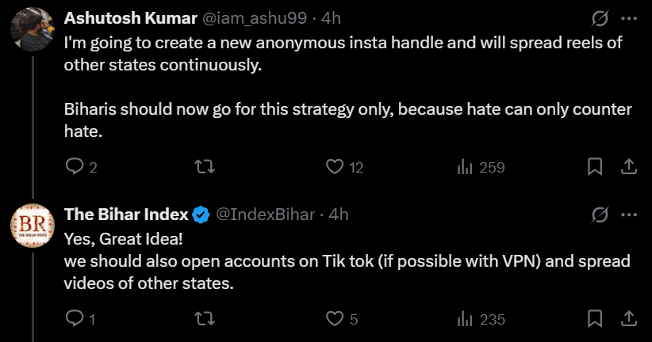Screen dimensions: 652x342
Task: Share Ashutosh Kumar's tweet
Action: [628, 167]
